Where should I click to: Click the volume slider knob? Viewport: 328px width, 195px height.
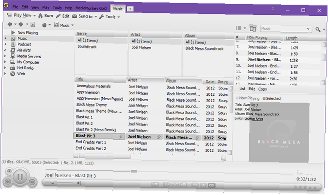(53, 183)
